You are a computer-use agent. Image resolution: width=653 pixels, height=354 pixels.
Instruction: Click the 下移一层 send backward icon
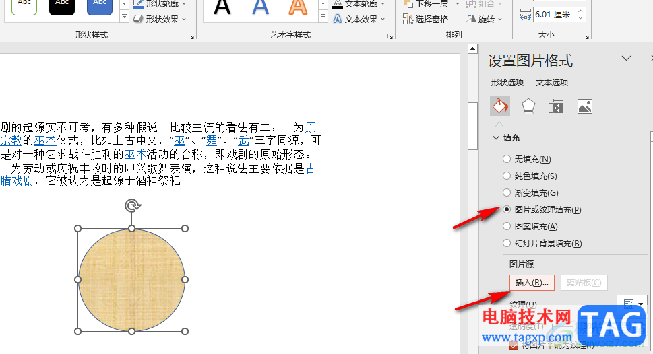[408, 4]
